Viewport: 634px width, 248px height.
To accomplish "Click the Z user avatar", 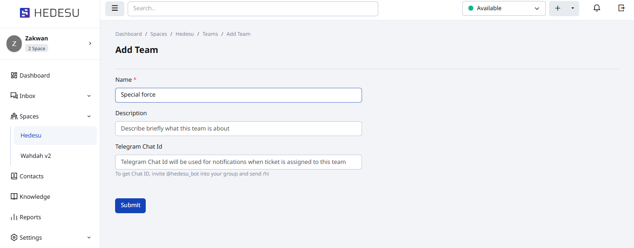I will [14, 44].
